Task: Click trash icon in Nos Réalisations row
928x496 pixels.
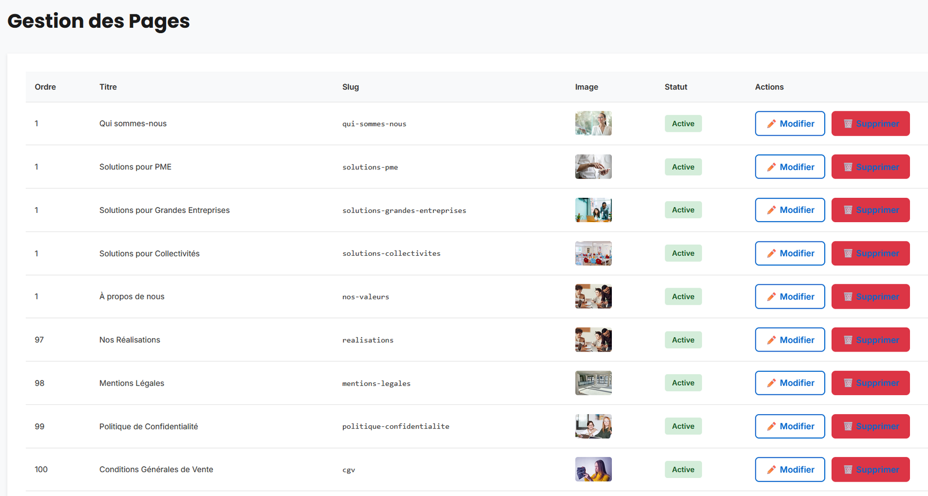Action: tap(848, 340)
